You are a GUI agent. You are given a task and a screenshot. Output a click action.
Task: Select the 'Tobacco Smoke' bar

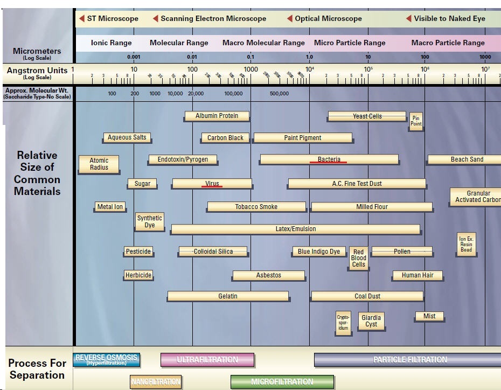pos(256,207)
